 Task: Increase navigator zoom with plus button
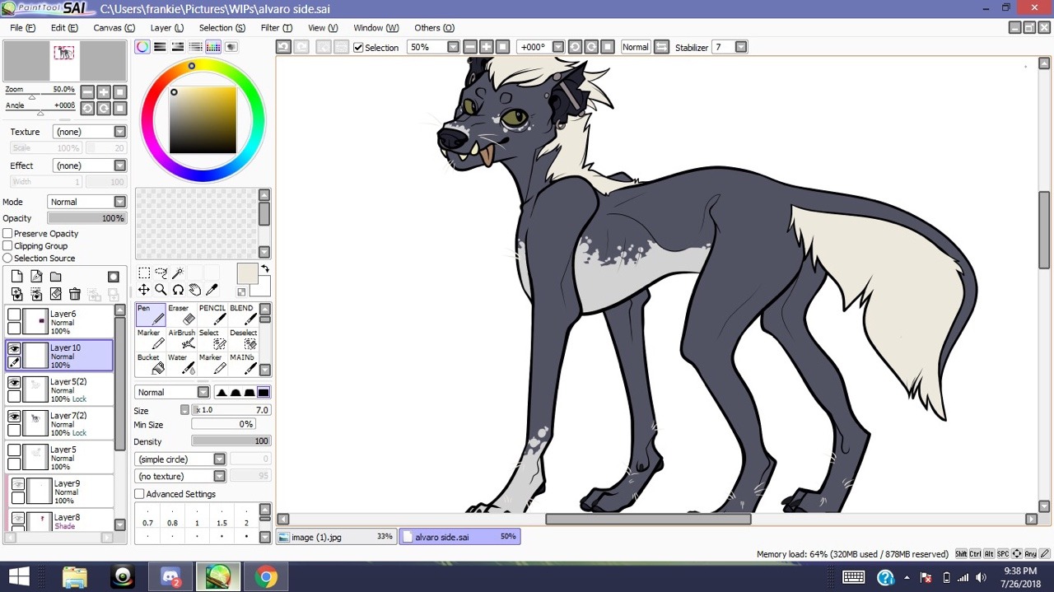click(x=104, y=92)
